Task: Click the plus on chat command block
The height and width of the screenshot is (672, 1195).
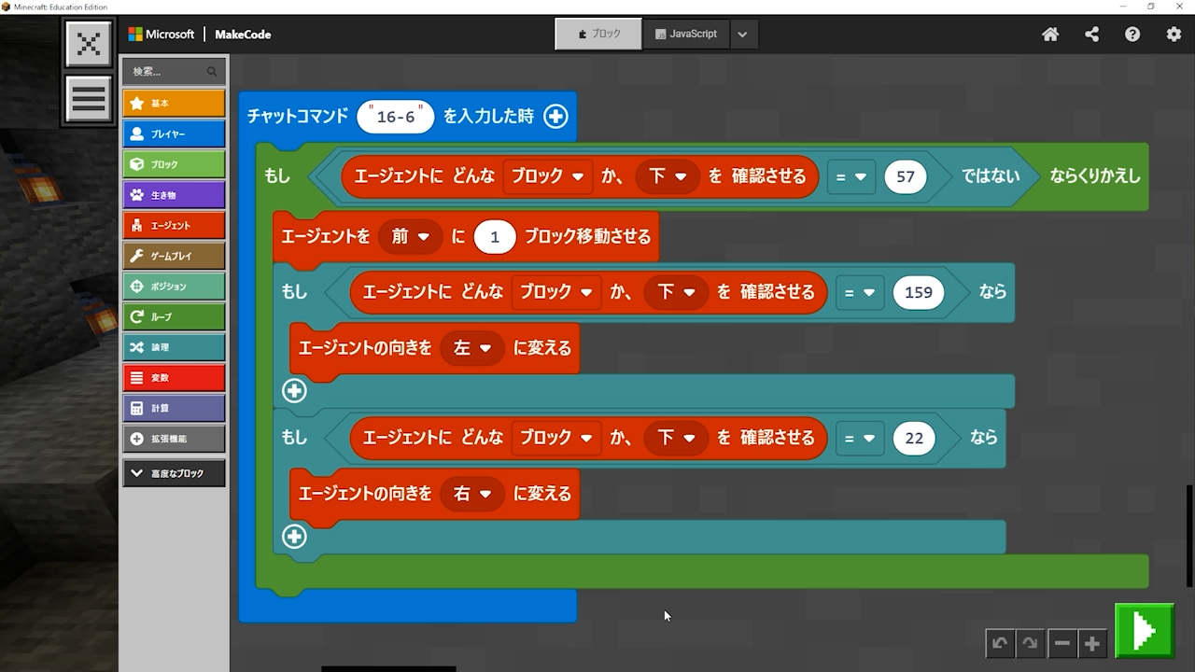Action: [x=555, y=117]
